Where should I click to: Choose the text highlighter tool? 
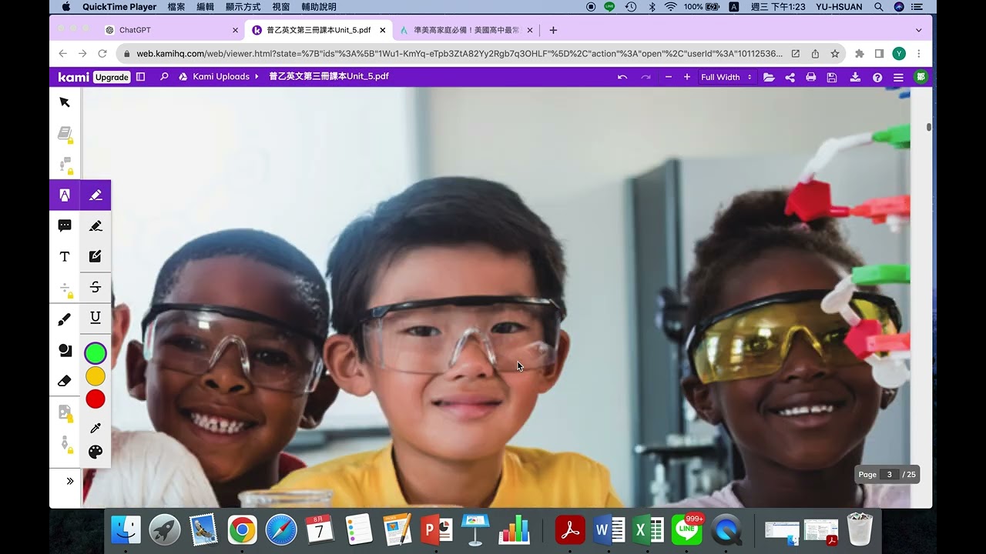(96, 195)
